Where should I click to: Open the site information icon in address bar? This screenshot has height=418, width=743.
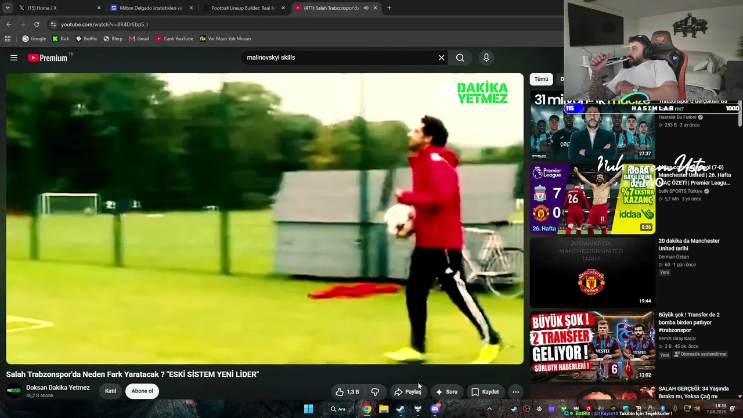[x=53, y=24]
